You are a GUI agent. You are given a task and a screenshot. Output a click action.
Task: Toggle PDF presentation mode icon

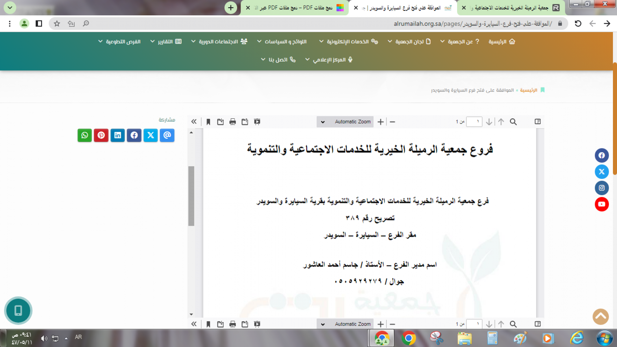point(257,122)
